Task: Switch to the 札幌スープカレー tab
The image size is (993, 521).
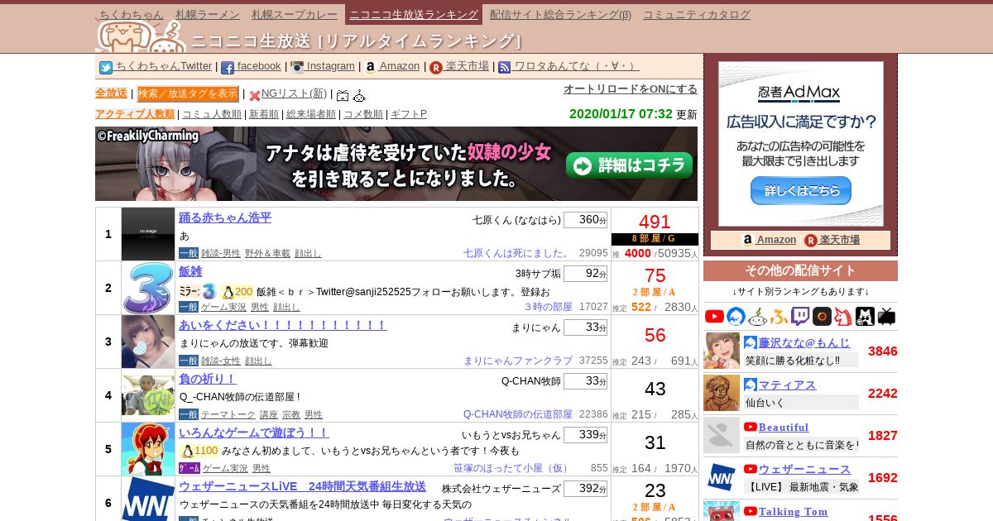Action: [295, 15]
